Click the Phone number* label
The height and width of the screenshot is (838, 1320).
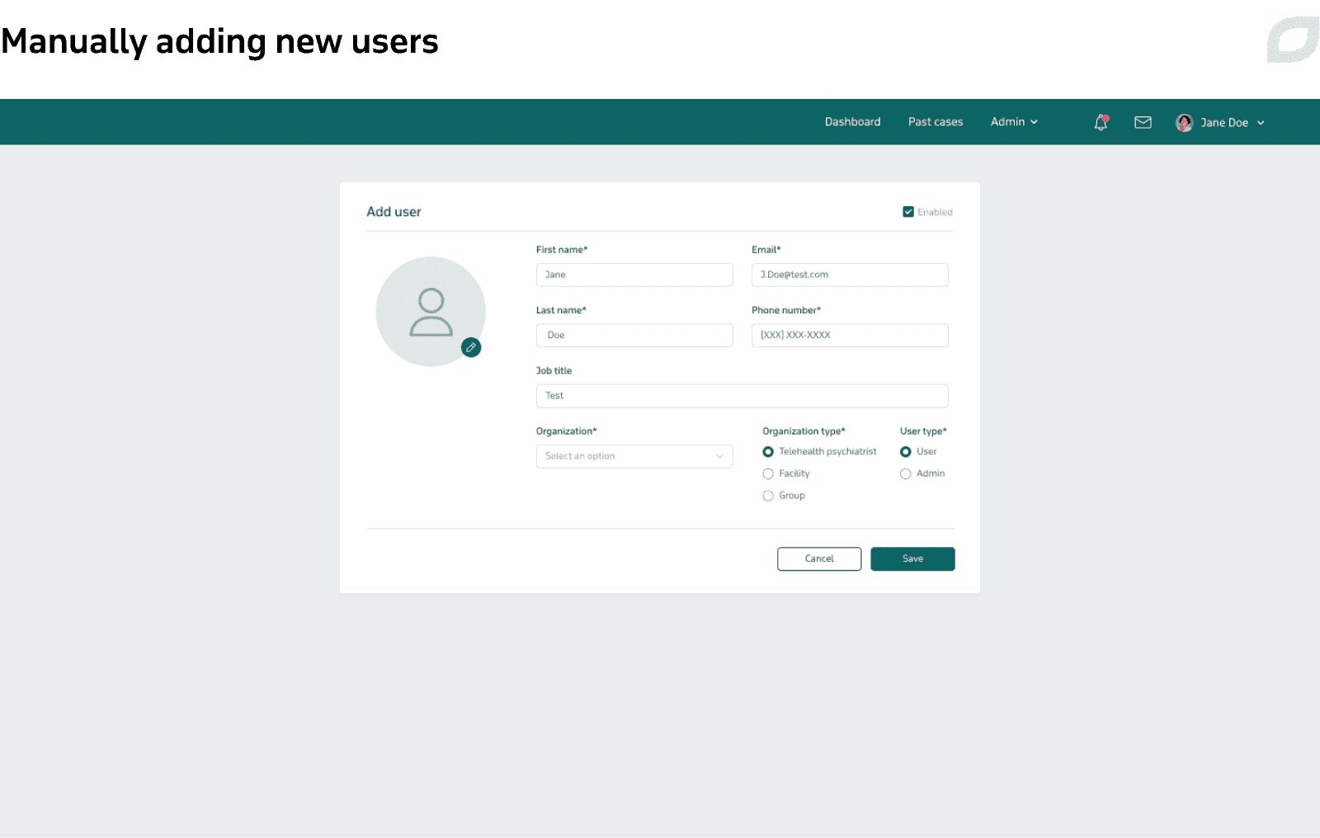(786, 310)
